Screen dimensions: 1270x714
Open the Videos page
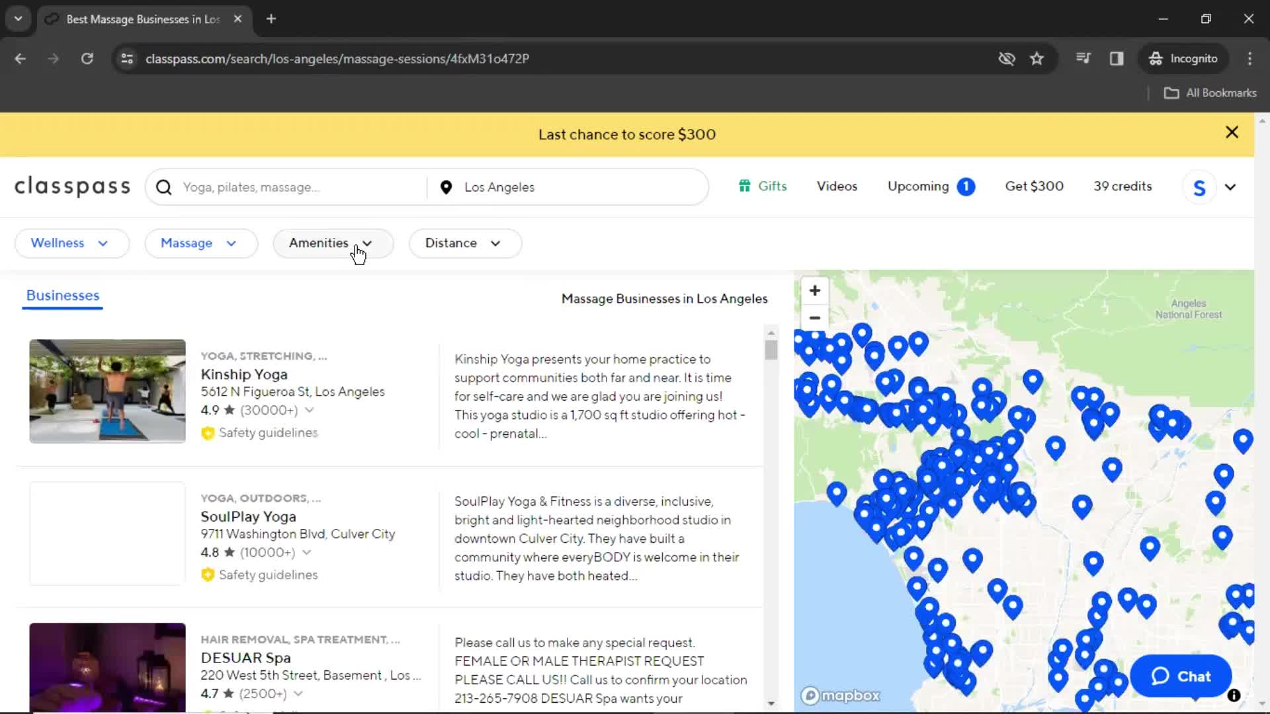point(837,186)
